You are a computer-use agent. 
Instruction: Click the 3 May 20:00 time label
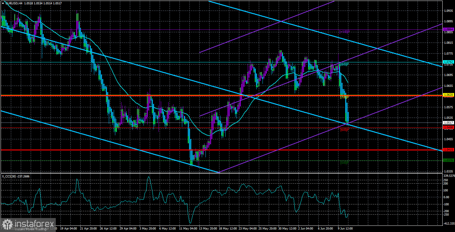(148, 228)
